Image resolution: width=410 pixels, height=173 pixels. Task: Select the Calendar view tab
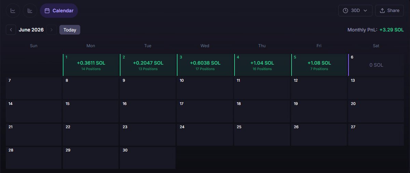(x=59, y=11)
